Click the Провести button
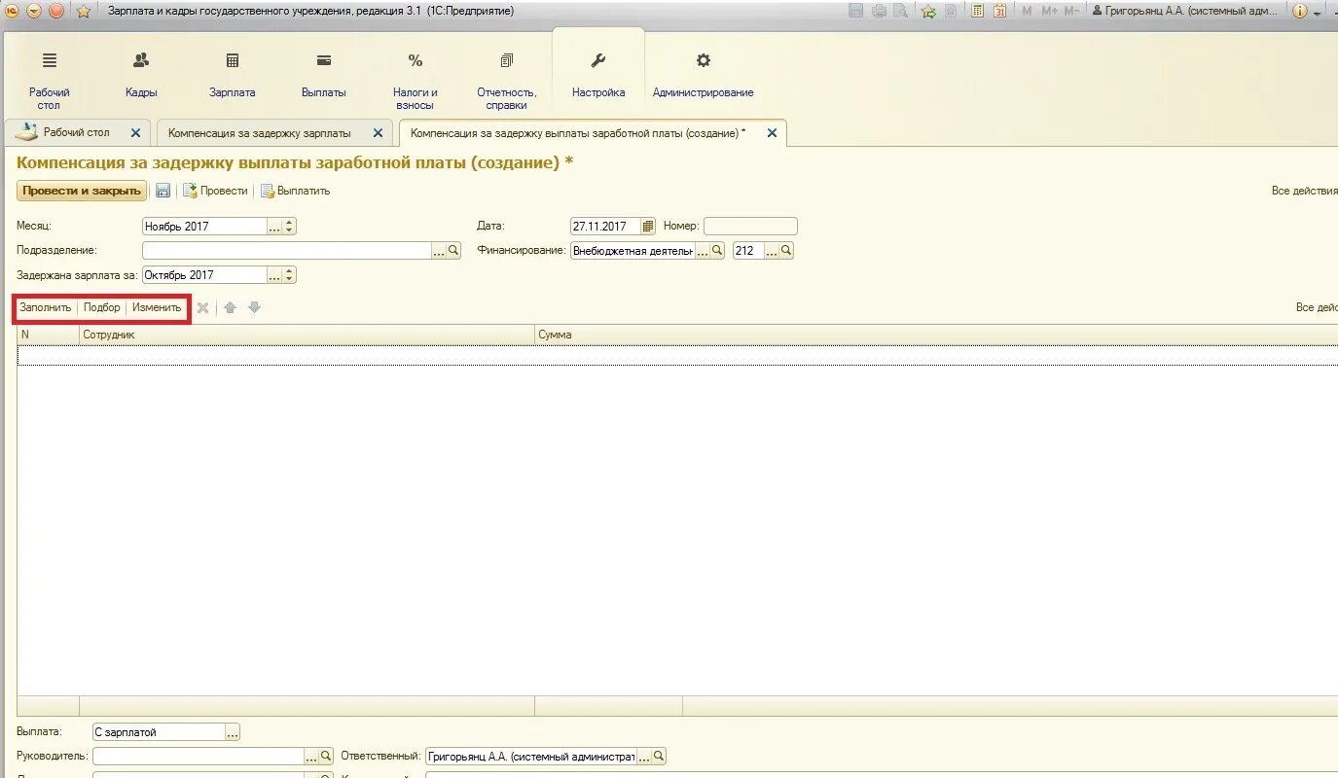The height and width of the screenshot is (778, 1338). 215,191
